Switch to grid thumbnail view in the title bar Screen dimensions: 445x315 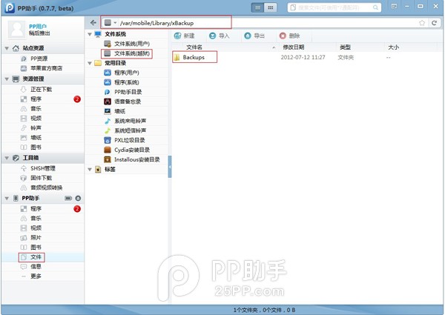pos(271,7)
